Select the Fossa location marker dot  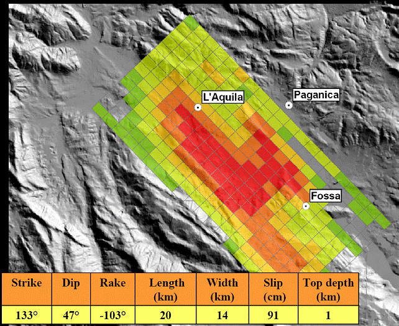pyautogui.click(x=306, y=206)
